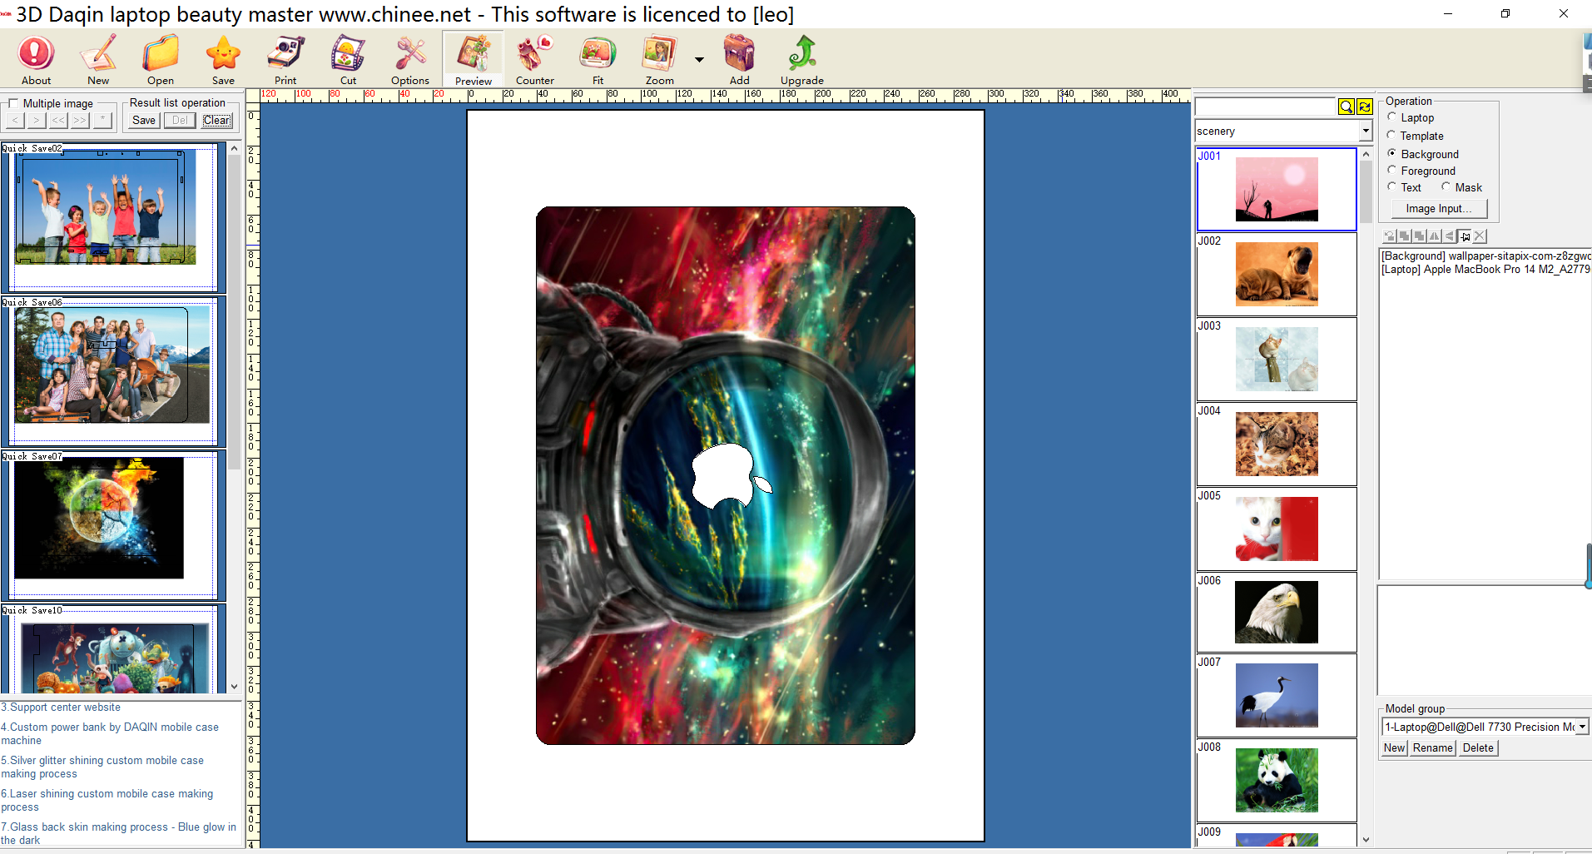
Task: Select the Background operation radio button
Action: click(1391, 154)
